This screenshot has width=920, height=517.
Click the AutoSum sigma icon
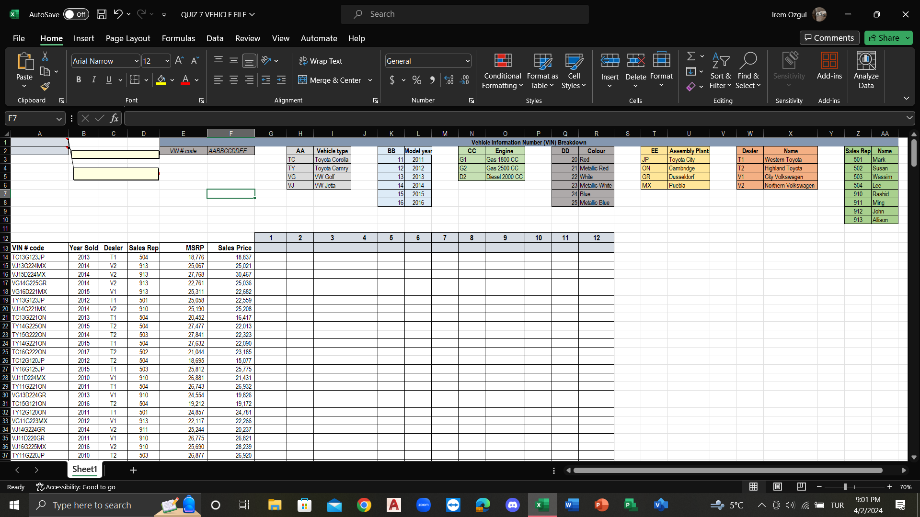click(x=690, y=56)
